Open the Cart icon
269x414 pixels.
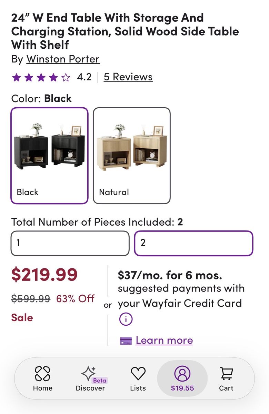pos(226,374)
